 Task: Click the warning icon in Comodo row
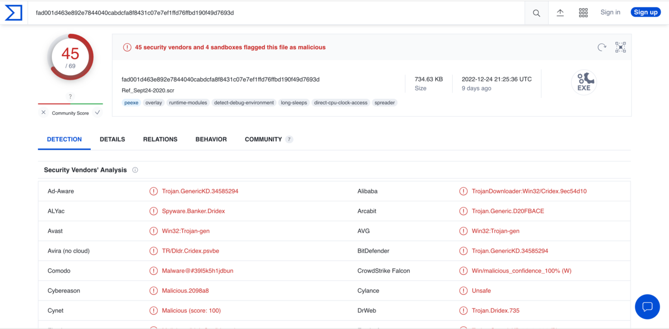[153, 271]
